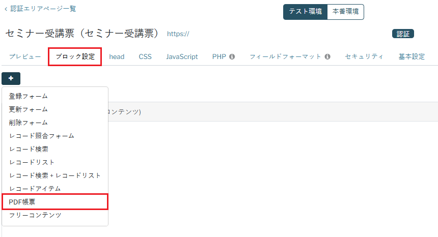Screen dimensions: 438x237
Task: Open the head tab
Action: pyautogui.click(x=117, y=57)
